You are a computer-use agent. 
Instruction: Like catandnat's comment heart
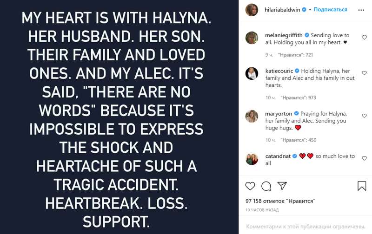pyautogui.click(x=364, y=156)
